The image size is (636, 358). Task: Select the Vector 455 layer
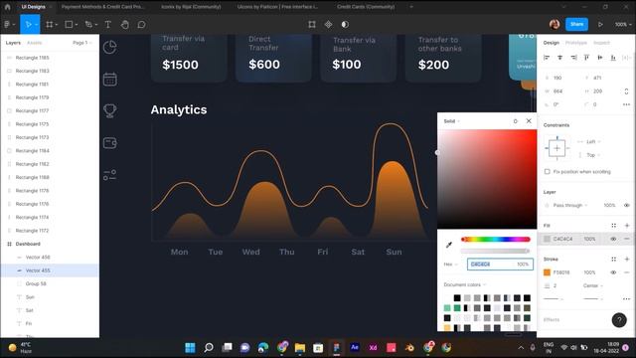[50, 270]
